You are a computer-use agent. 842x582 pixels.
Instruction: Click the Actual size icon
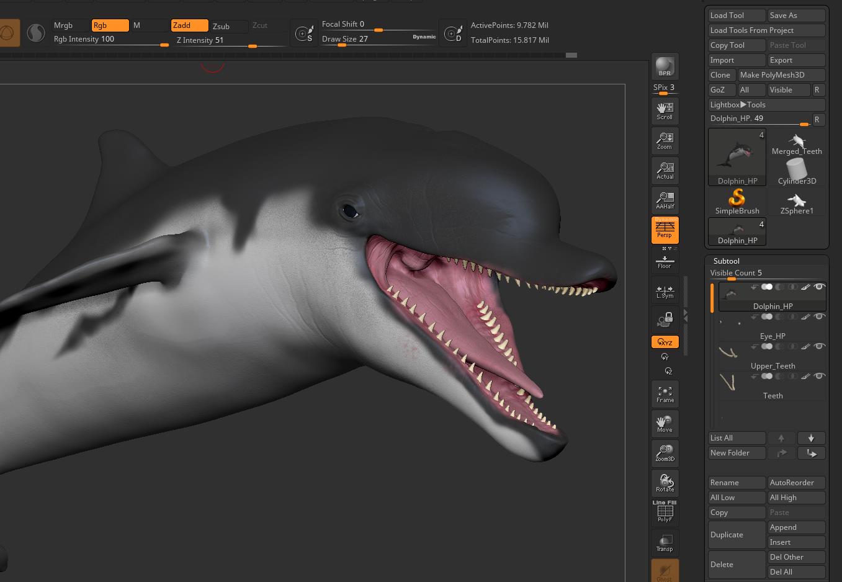tap(665, 171)
